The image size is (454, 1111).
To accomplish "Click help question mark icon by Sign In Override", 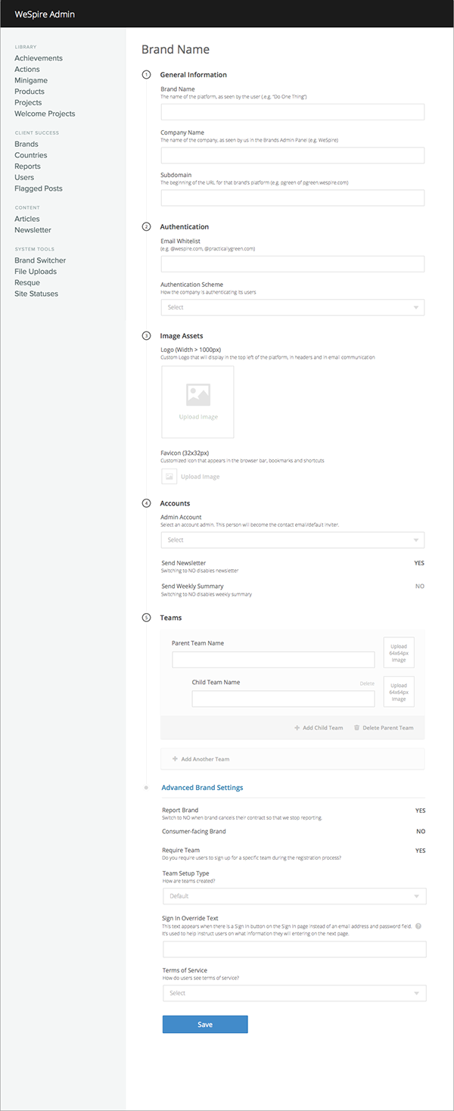I will [x=418, y=926].
